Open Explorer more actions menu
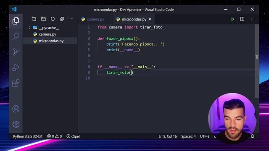 tap(71, 19)
